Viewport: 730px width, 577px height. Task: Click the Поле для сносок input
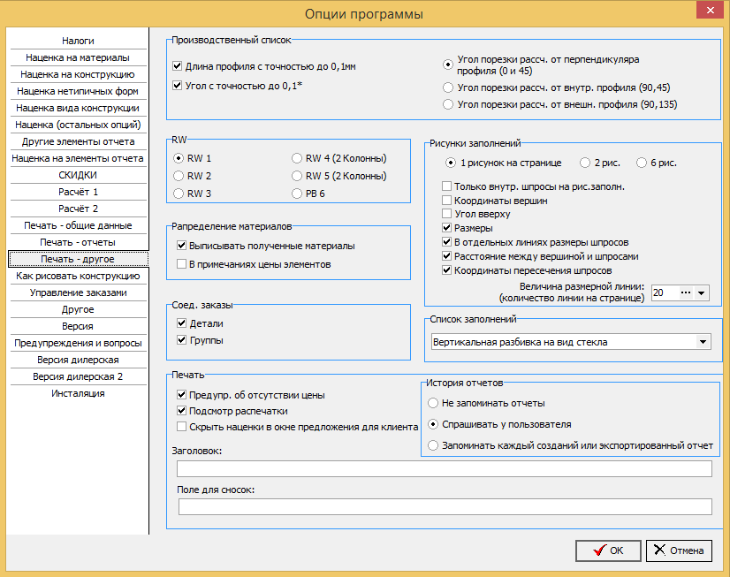pos(445,506)
